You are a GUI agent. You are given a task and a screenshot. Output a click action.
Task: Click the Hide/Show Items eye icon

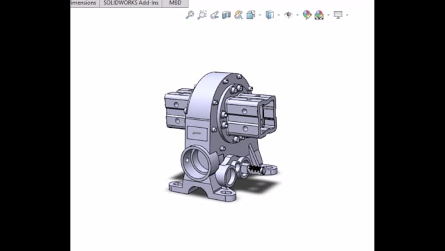point(289,15)
